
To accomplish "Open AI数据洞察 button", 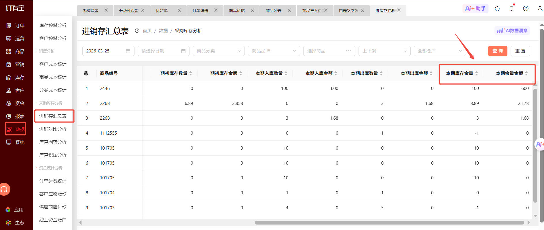I will point(512,31).
